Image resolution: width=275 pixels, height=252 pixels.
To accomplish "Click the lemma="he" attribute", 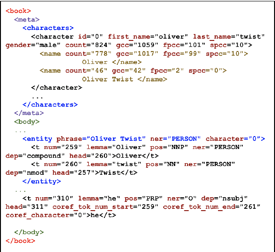I will click(99, 198).
